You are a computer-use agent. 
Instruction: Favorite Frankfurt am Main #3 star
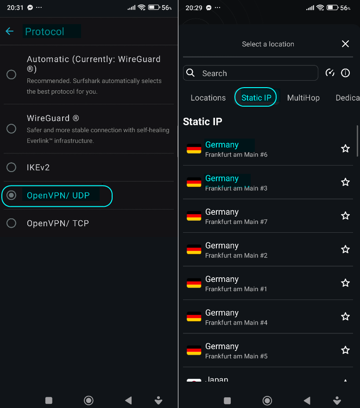(345, 182)
